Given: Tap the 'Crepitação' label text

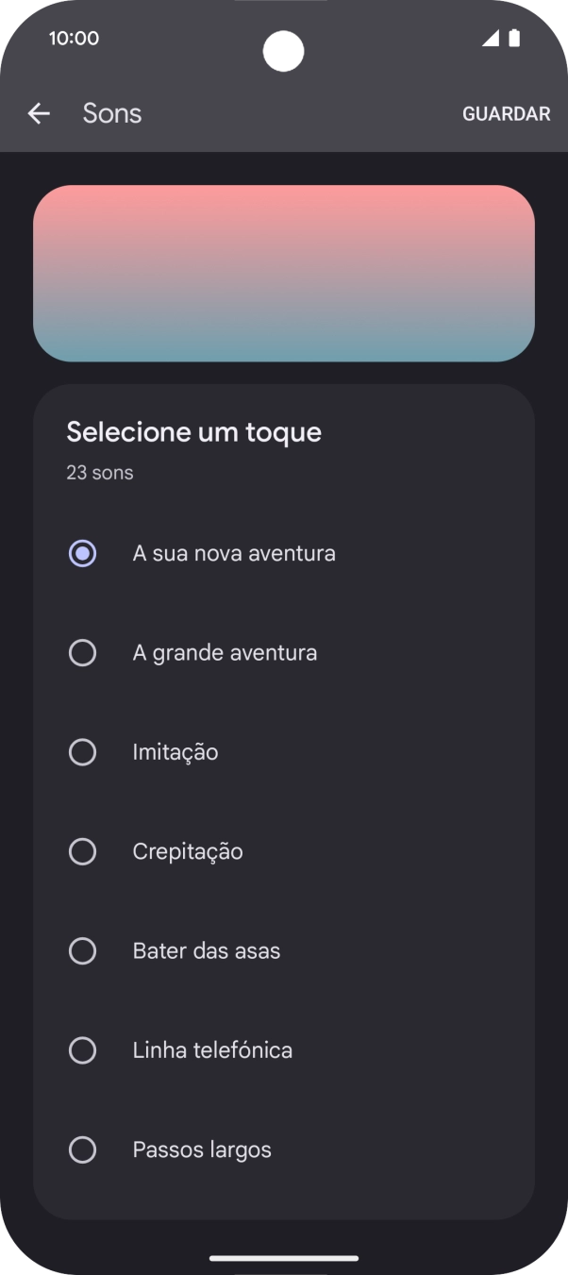Looking at the screenshot, I should [x=187, y=851].
